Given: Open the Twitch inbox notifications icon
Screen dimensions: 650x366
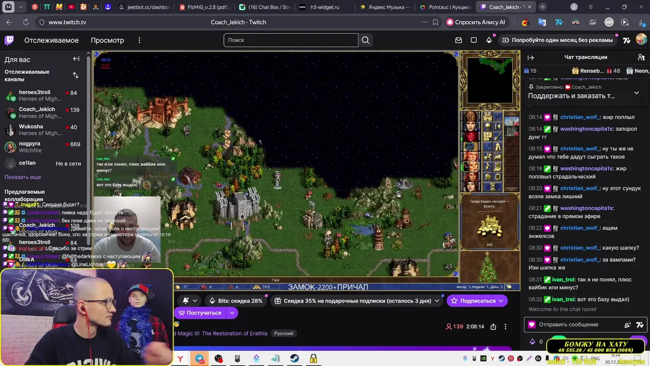Looking at the screenshot, I should click(x=459, y=40).
